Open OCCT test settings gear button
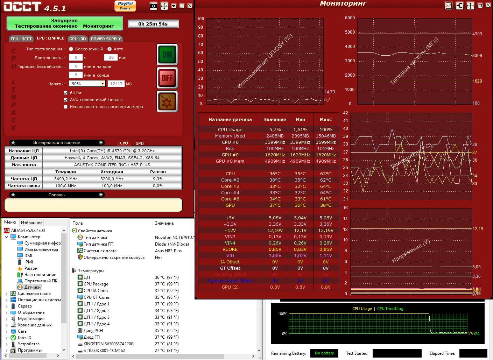The image size is (493, 360). pos(167,101)
